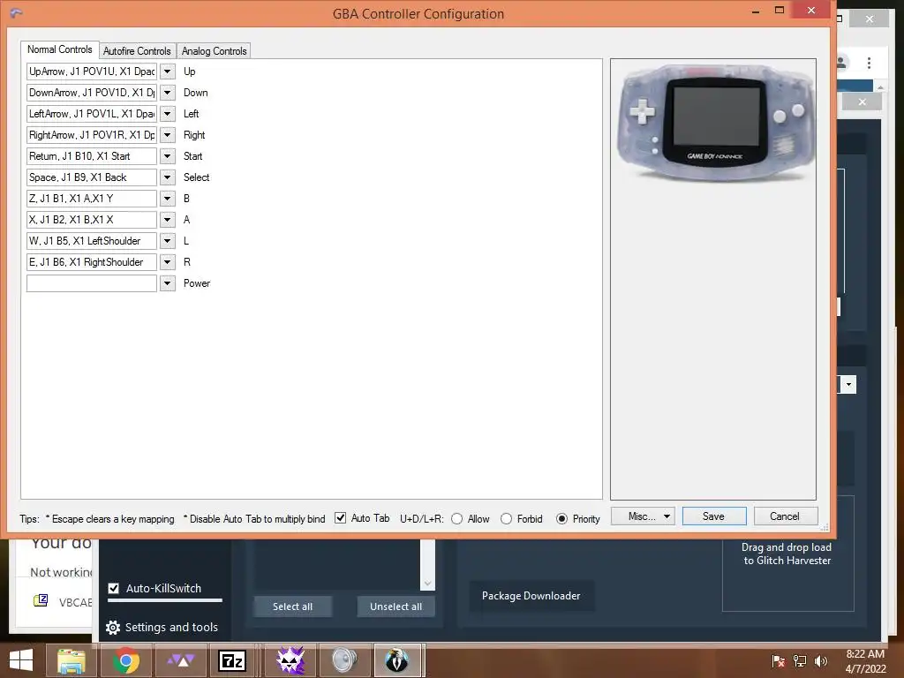Click the Up key binding field
This screenshot has height=678, width=904.
(x=92, y=72)
